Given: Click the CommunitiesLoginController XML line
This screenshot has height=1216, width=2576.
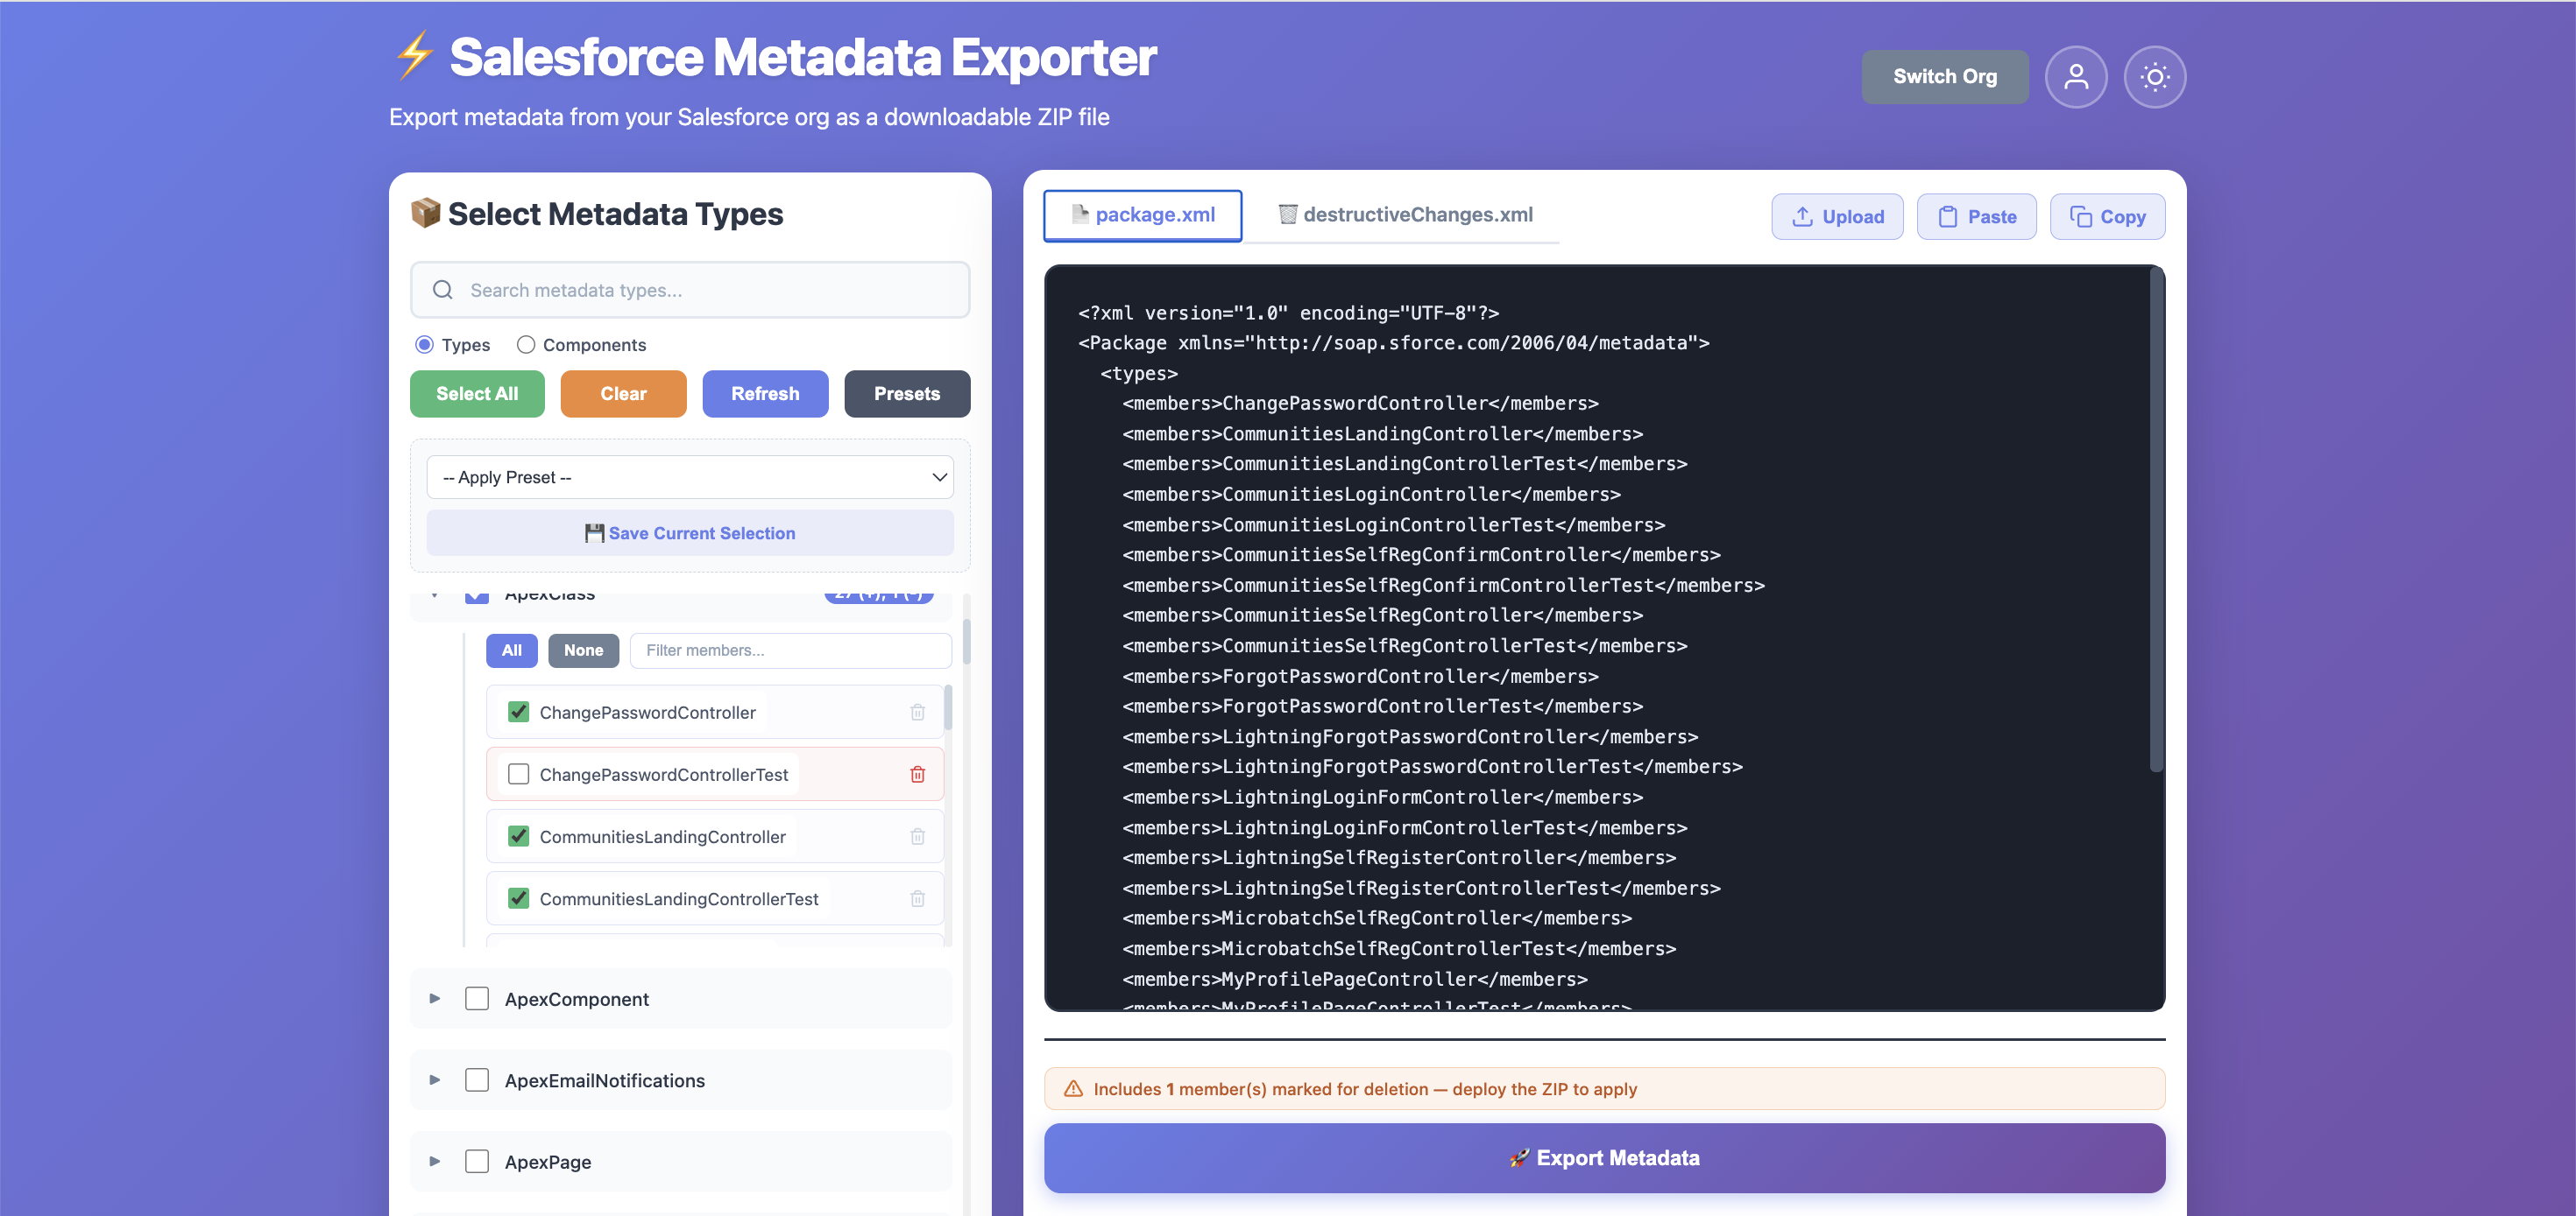Looking at the screenshot, I should pyautogui.click(x=1371, y=495).
